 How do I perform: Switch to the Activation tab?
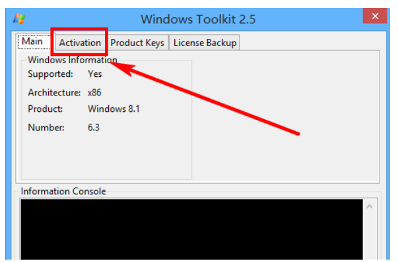coord(80,43)
